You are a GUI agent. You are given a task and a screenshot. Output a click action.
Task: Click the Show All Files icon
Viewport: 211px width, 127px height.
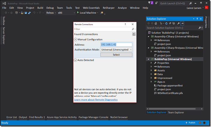click(174, 23)
